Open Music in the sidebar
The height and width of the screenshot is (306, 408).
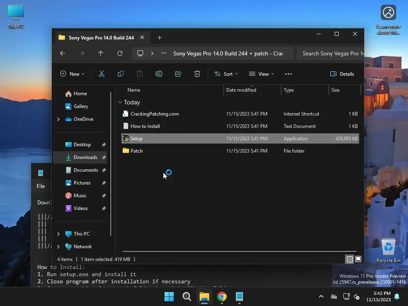[80, 196]
